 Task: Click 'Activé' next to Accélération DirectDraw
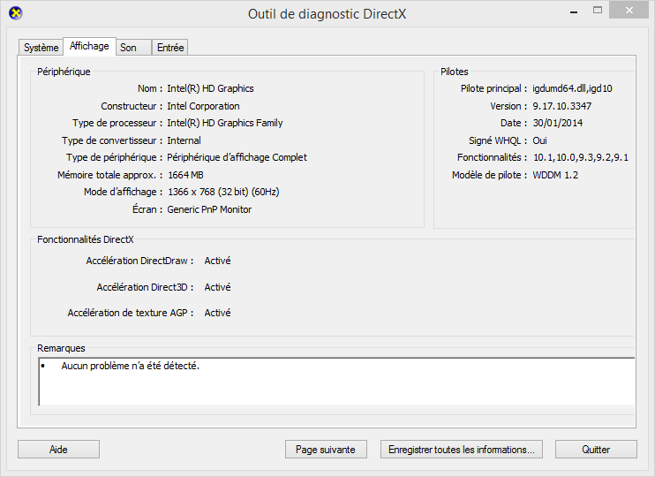(x=217, y=261)
